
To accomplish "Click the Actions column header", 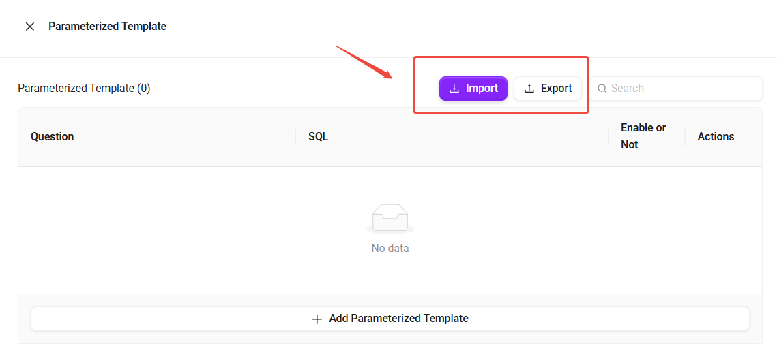I will (x=716, y=137).
